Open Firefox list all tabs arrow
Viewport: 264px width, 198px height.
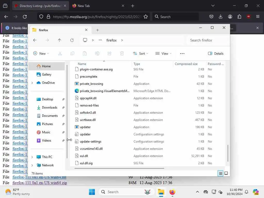coord(213,6)
